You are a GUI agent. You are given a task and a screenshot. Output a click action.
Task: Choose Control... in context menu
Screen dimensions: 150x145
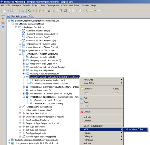[101, 121]
